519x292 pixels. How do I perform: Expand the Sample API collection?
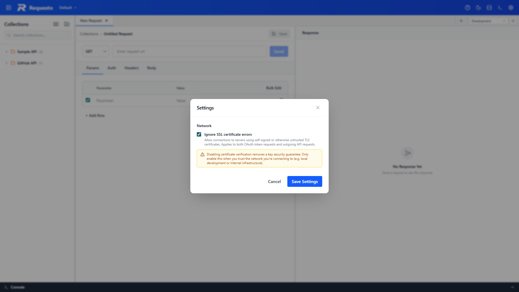point(6,52)
